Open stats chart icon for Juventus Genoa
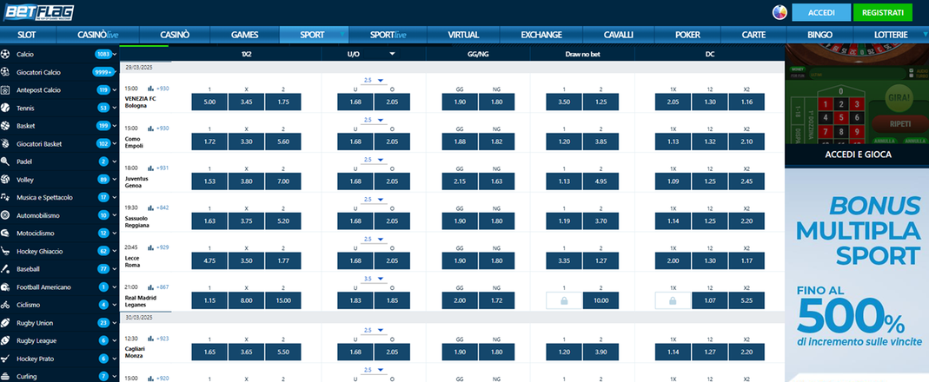The height and width of the screenshot is (382, 929). click(150, 168)
